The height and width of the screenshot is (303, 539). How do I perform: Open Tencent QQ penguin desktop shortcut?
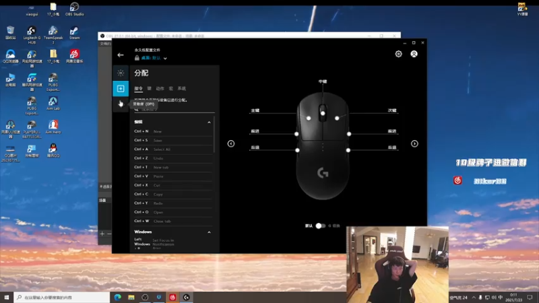[x=53, y=150]
